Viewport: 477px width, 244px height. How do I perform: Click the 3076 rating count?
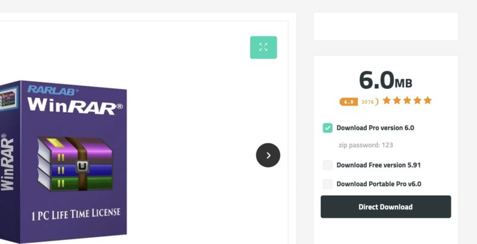tap(367, 102)
